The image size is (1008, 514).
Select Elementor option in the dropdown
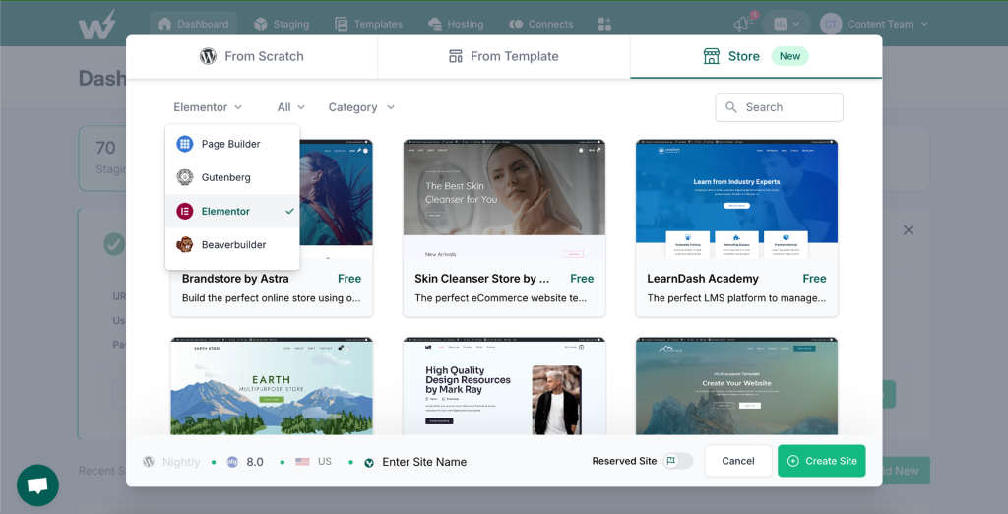[x=232, y=211]
